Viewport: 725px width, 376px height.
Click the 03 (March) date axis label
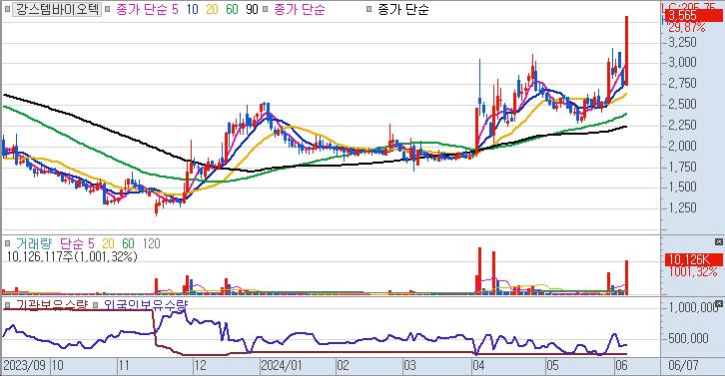point(409,366)
